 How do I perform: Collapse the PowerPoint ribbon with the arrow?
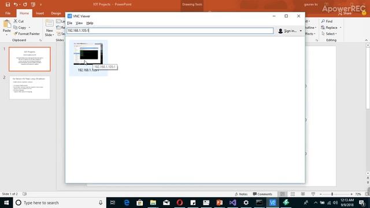pos(366,40)
